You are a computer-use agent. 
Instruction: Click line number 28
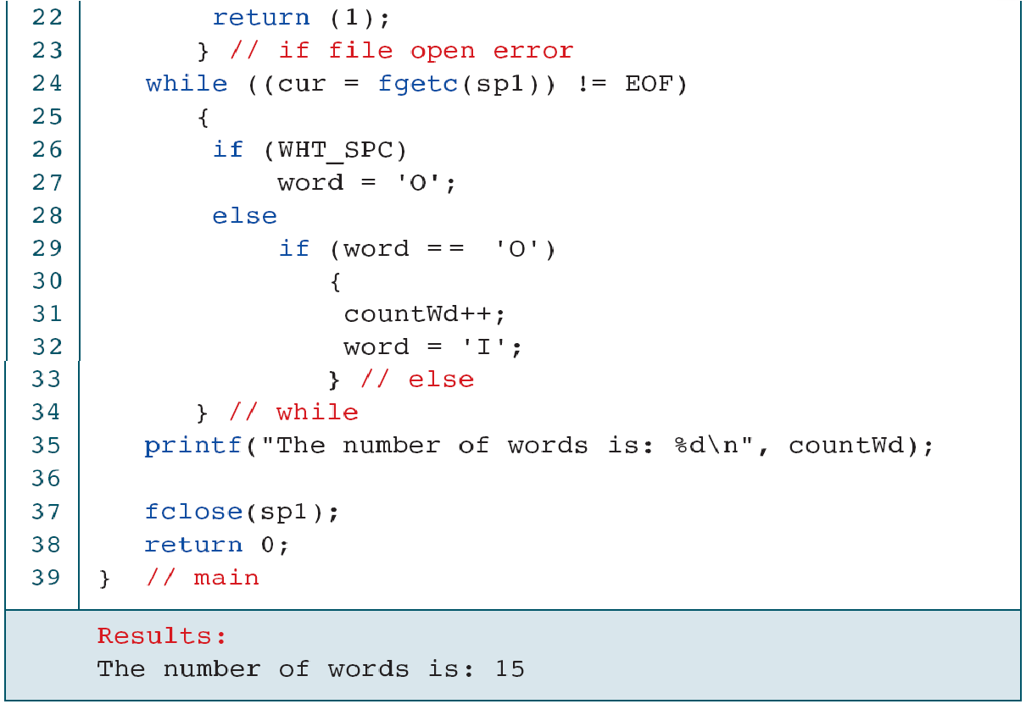click(47, 216)
